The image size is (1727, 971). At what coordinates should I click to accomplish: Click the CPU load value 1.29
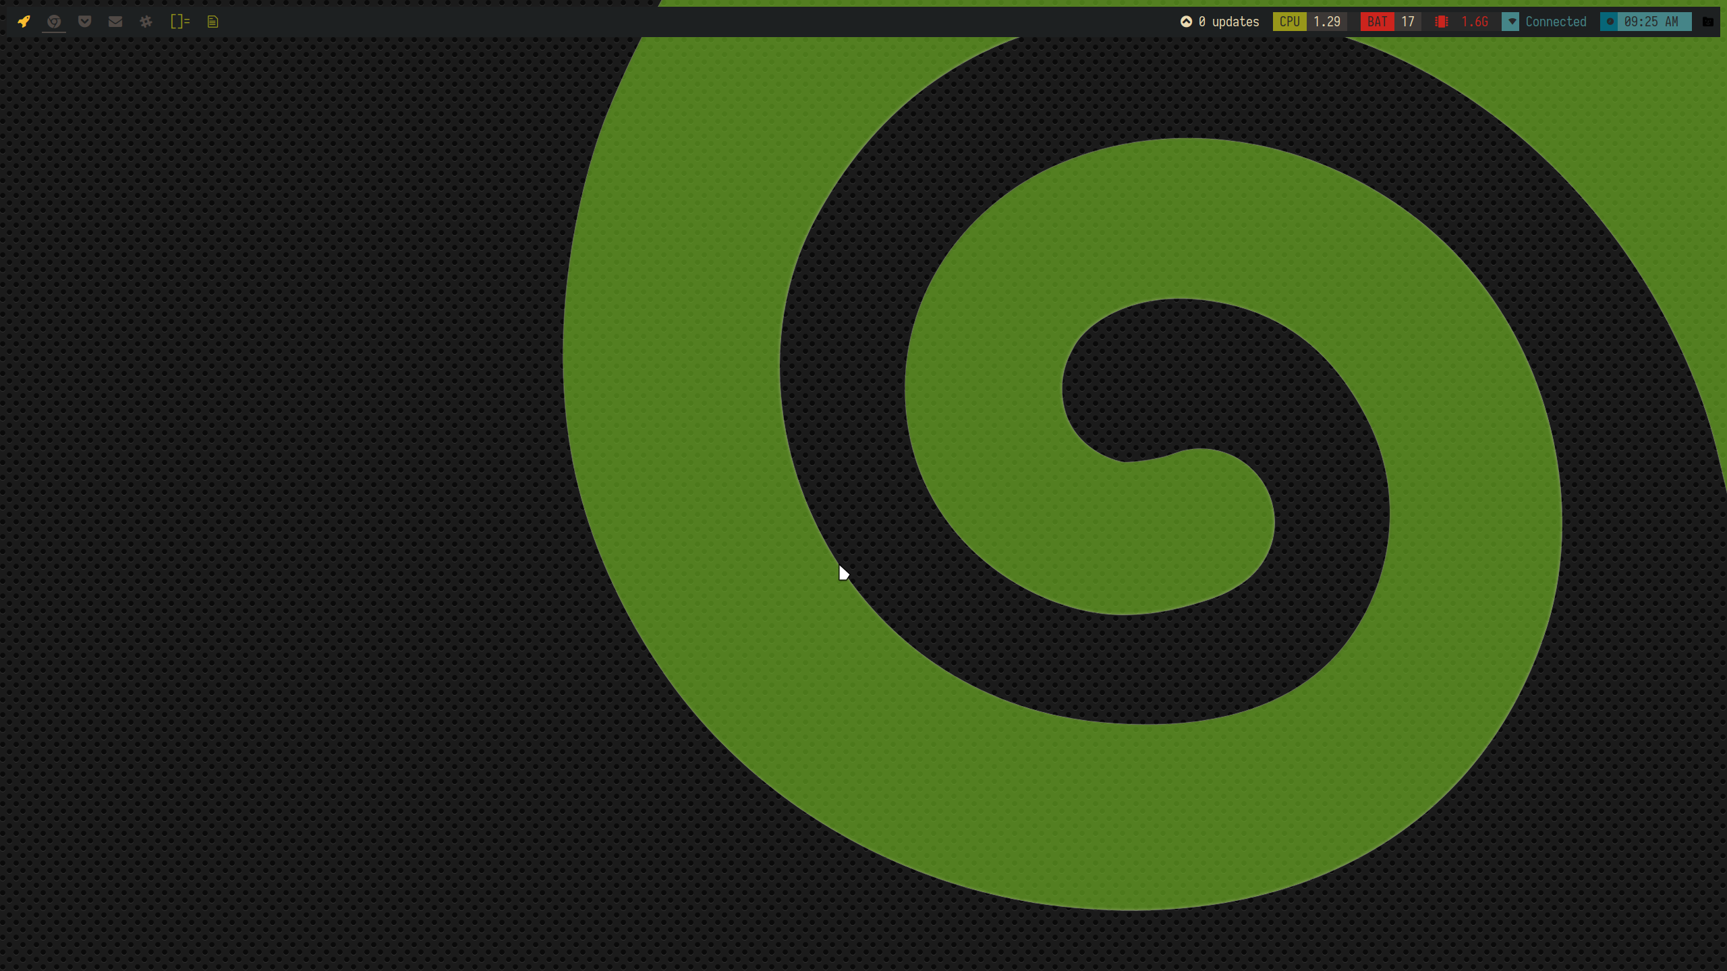pos(1326,22)
